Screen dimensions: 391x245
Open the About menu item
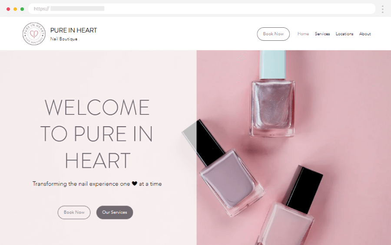tap(365, 34)
